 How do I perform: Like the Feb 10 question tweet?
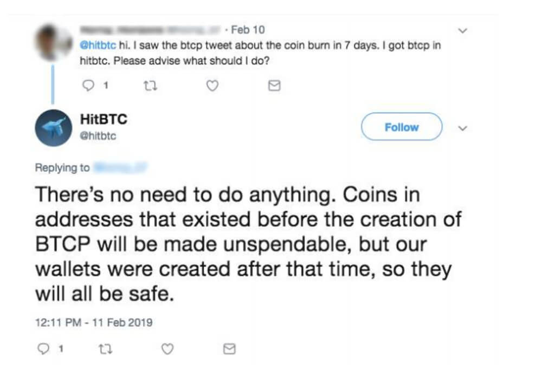(x=212, y=86)
